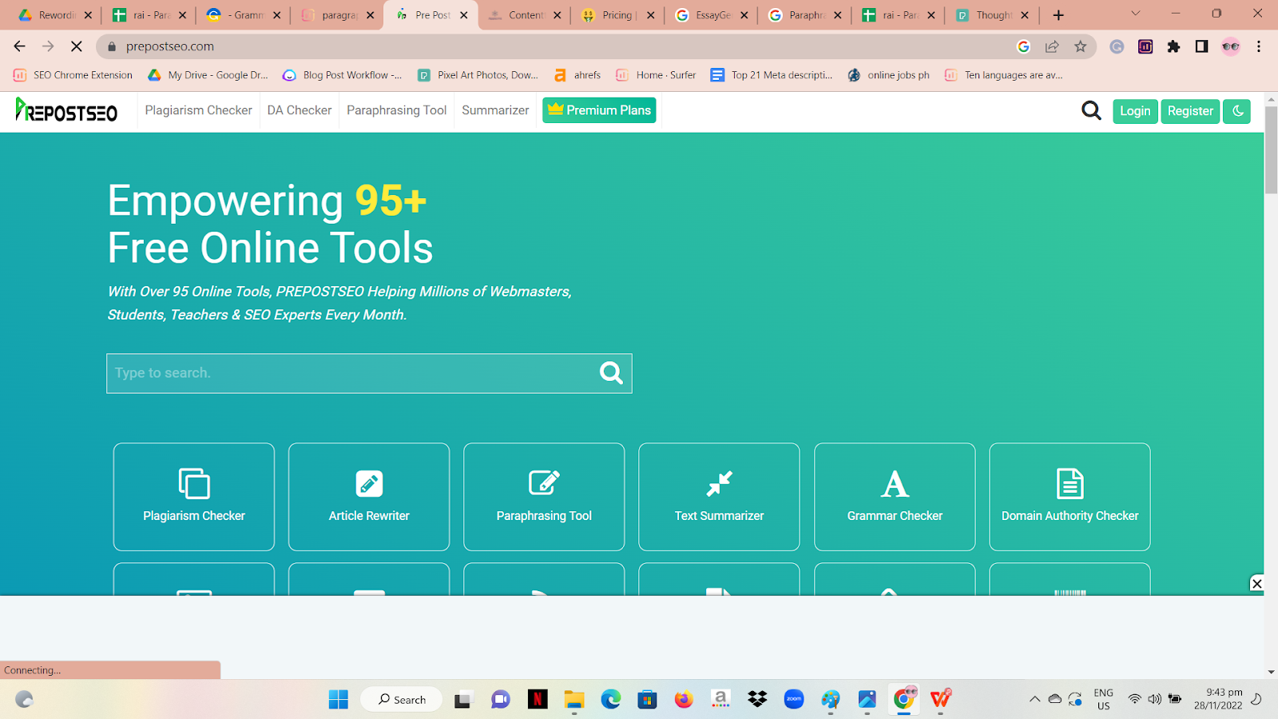Click the taskbar Search box
The height and width of the screenshot is (719, 1278).
[401, 700]
